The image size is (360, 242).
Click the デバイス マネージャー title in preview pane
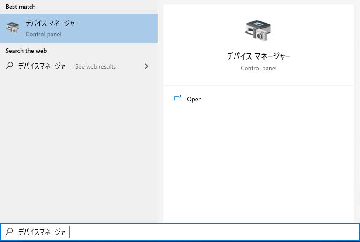[x=259, y=56]
